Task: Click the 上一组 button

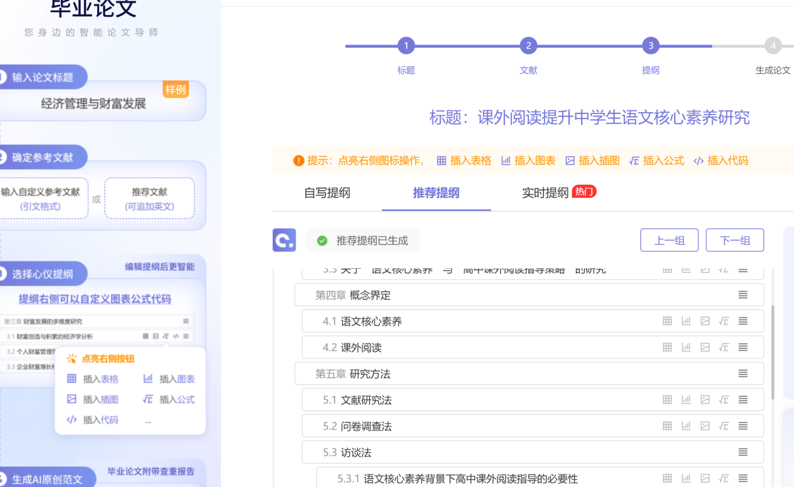Action: (x=669, y=240)
